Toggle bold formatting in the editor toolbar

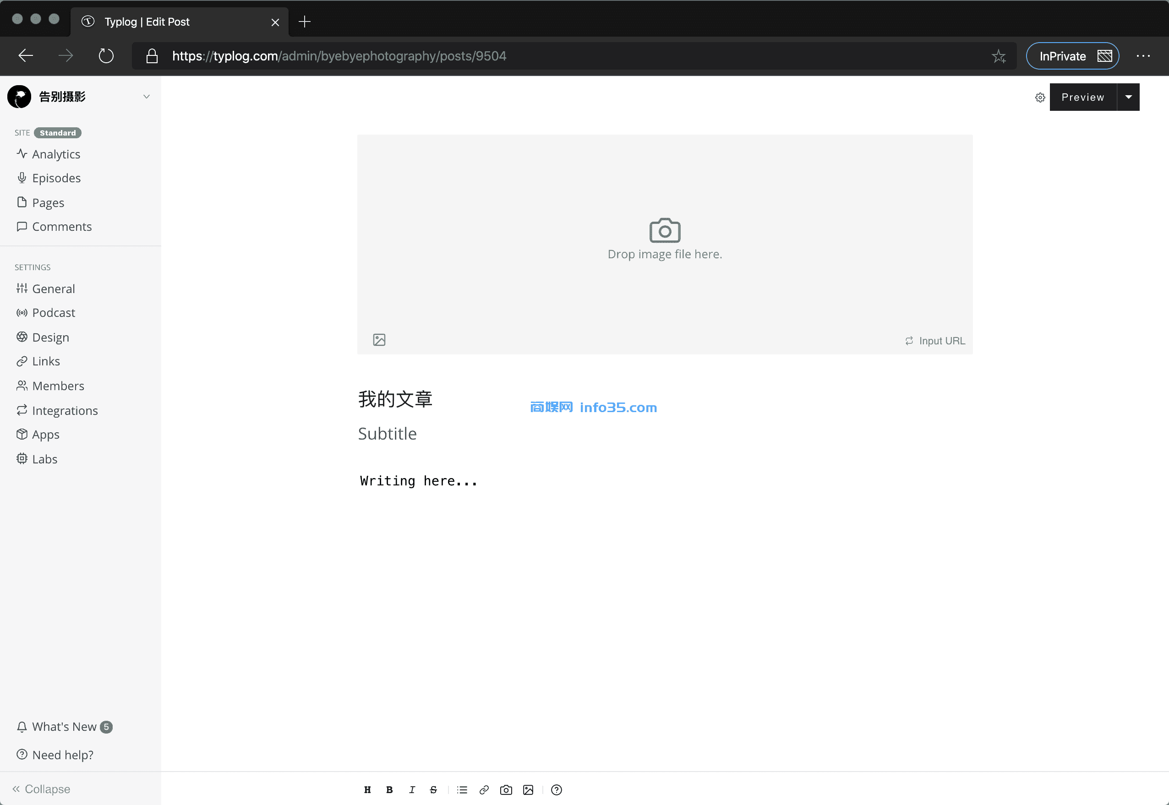(389, 789)
